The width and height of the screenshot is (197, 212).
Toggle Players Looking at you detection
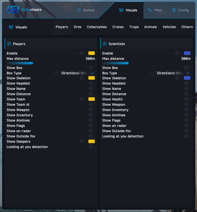(91, 147)
